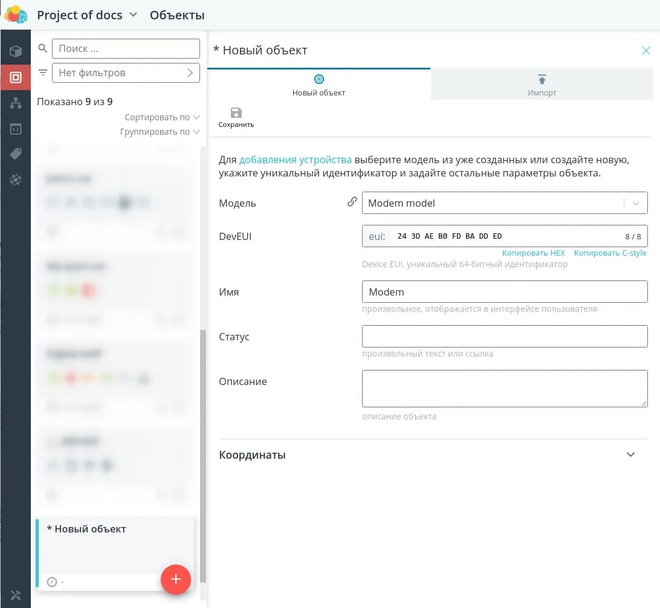This screenshot has width=660, height=608.
Task: Open the 'Группировать по' grouping dropdown
Action: 160,132
